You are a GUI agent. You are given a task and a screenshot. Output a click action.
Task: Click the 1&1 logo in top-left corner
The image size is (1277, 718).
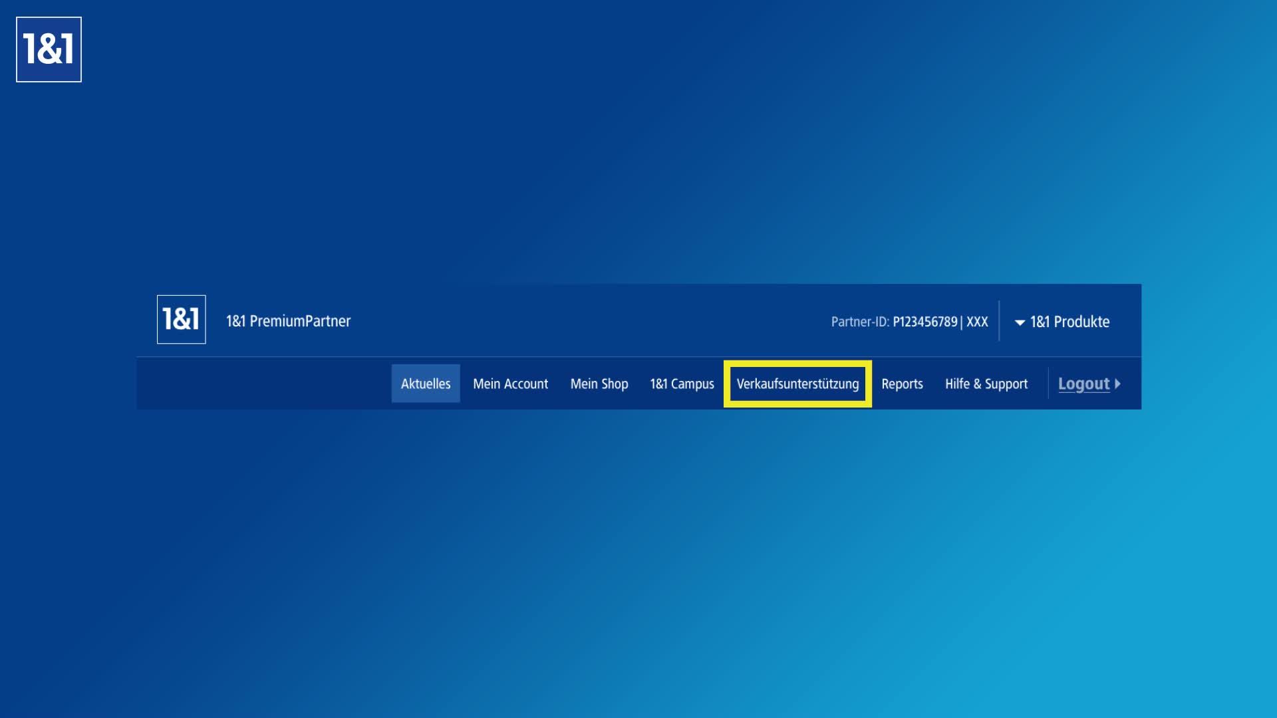click(x=49, y=50)
